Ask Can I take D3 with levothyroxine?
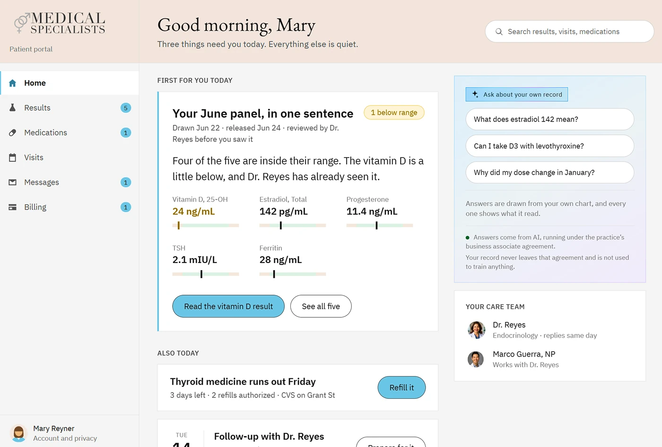This screenshot has height=447, width=662. click(550, 146)
